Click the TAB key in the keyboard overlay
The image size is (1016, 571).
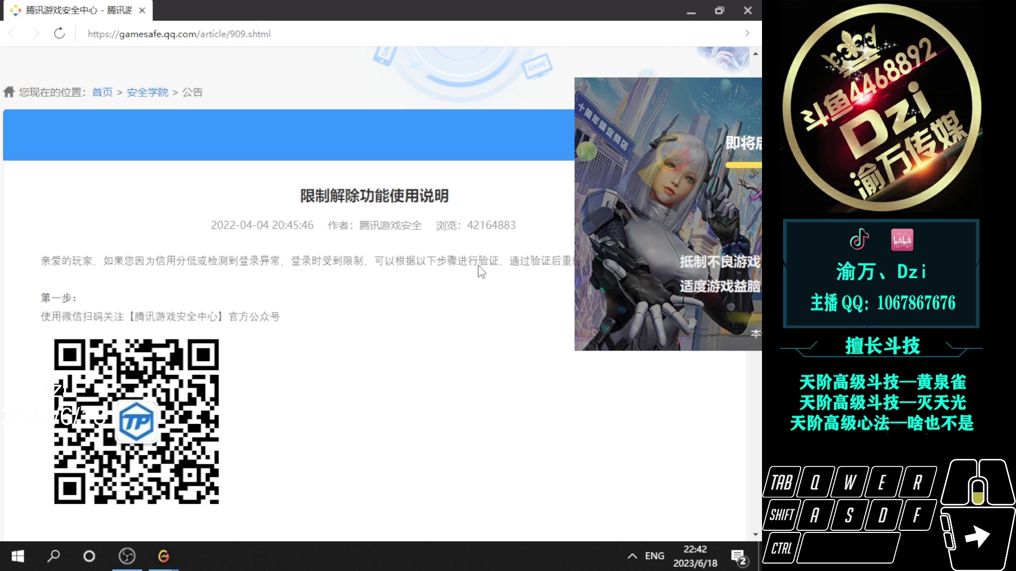pos(781,482)
